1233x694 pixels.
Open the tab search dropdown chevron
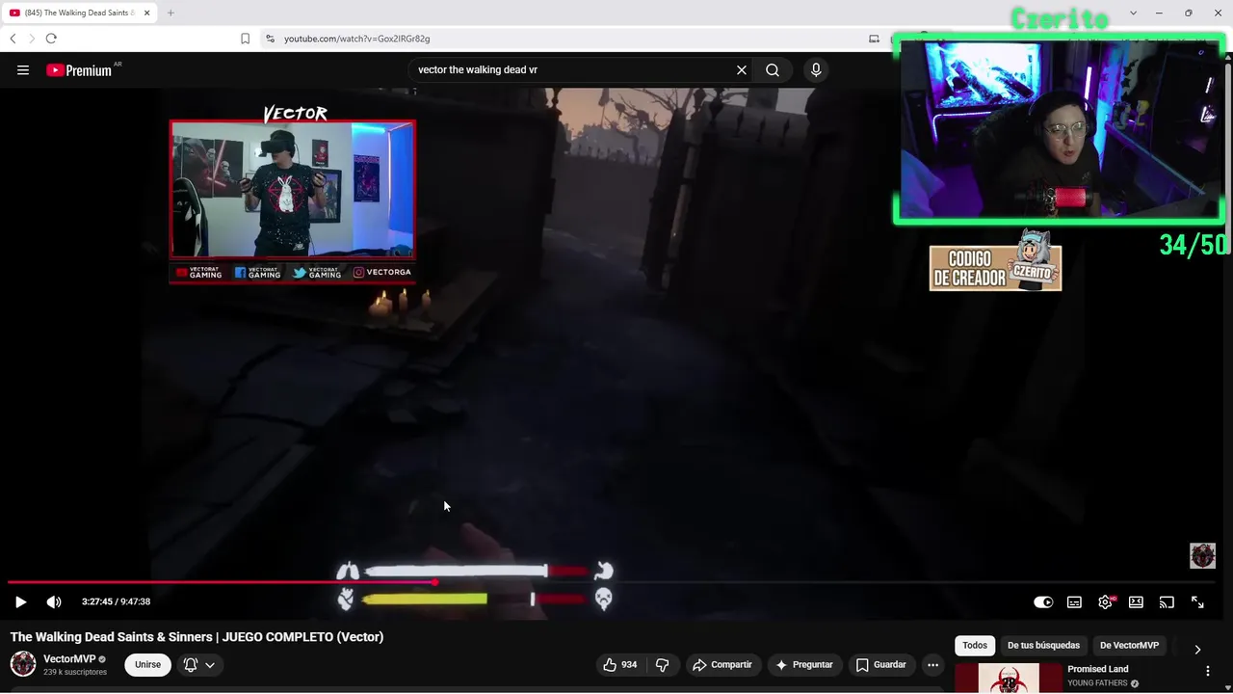coord(1133,13)
